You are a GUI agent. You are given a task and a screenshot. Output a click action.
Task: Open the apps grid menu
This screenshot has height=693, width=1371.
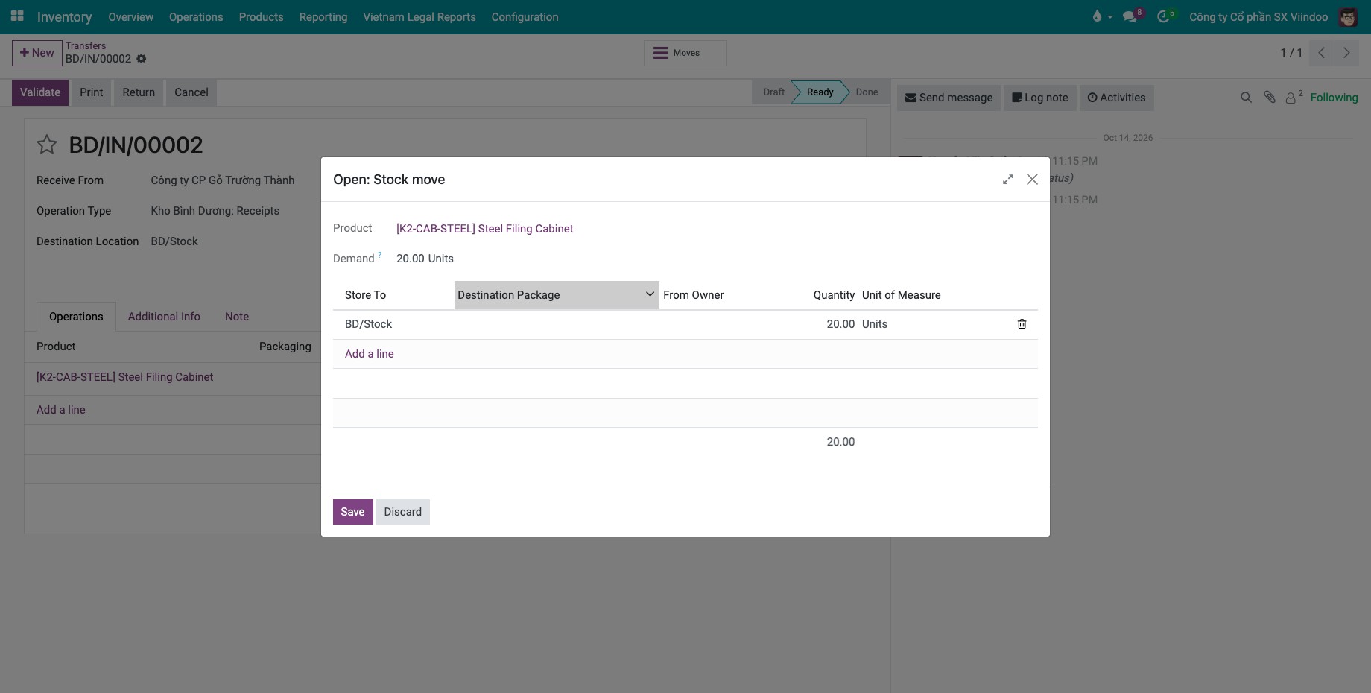[x=16, y=16]
